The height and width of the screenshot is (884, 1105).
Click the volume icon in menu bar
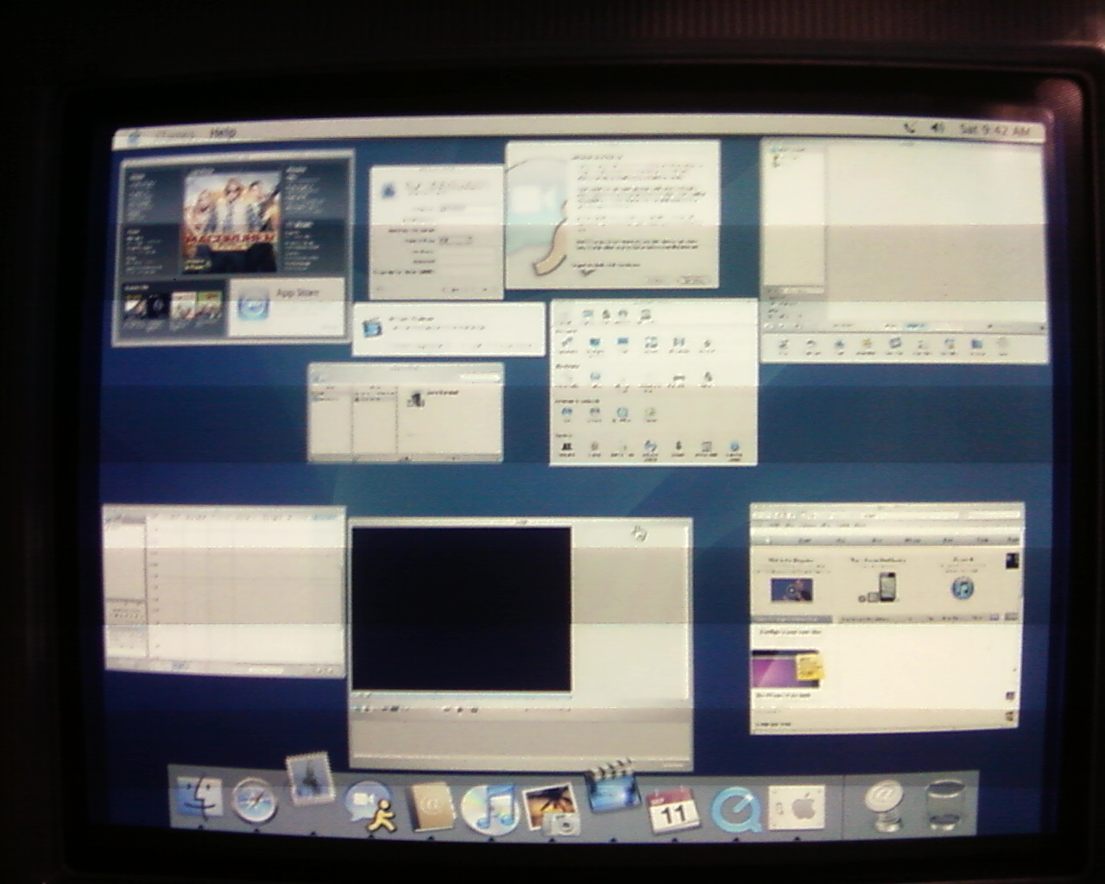point(937,128)
